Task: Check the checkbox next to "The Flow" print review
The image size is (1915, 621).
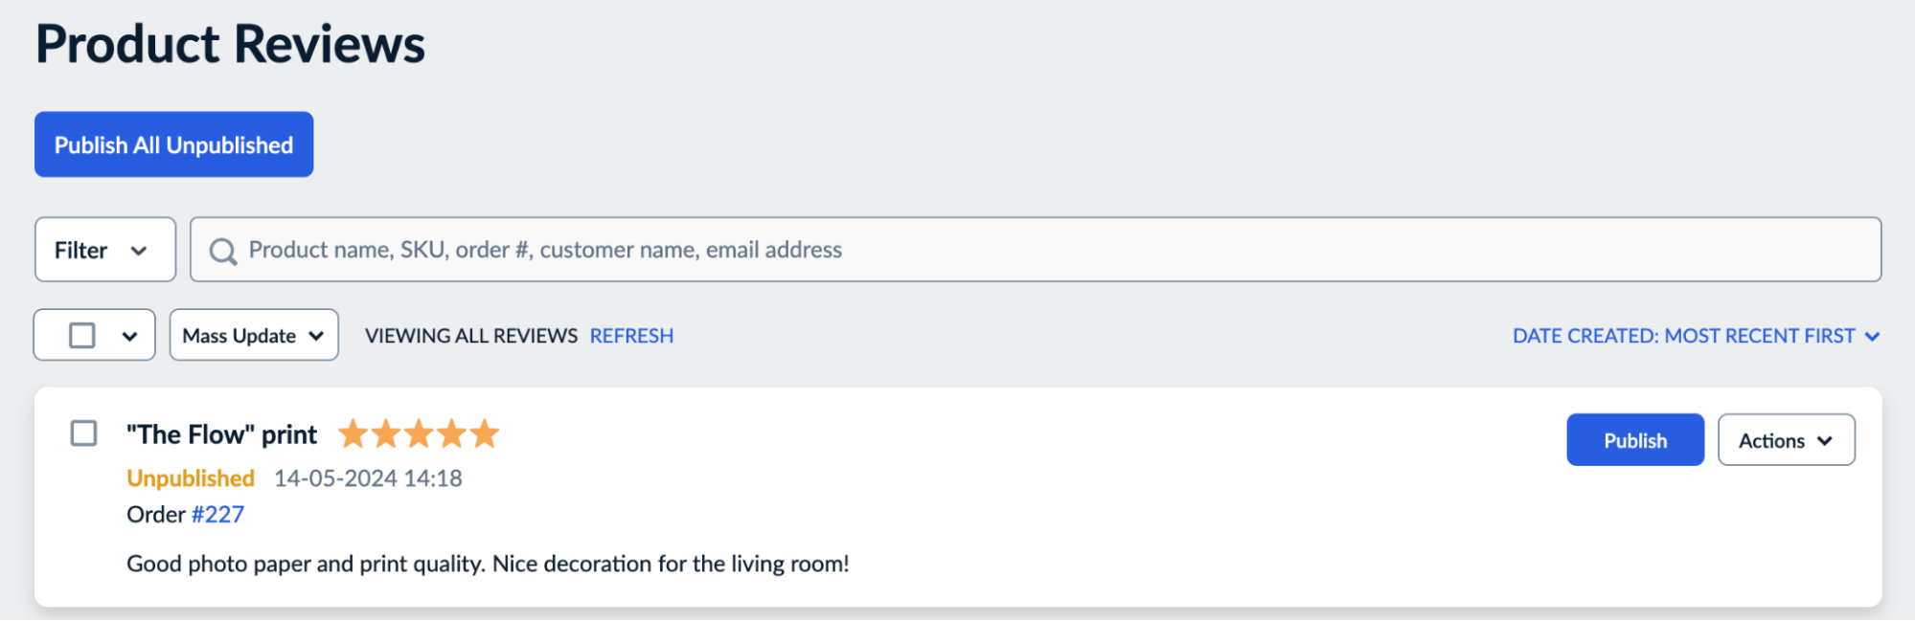Action: pos(83,433)
